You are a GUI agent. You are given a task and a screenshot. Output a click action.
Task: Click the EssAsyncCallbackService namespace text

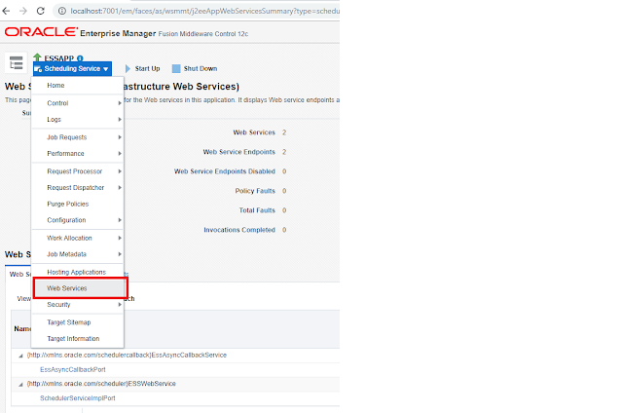pyautogui.click(x=127, y=355)
